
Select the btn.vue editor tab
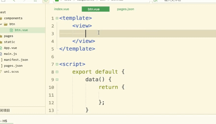[x=96, y=9]
